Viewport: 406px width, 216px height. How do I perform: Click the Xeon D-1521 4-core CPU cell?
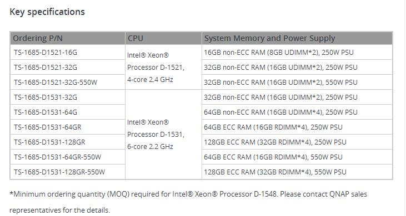163,68
